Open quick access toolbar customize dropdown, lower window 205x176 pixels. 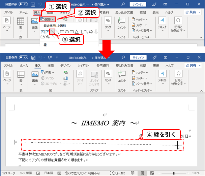click(57, 58)
